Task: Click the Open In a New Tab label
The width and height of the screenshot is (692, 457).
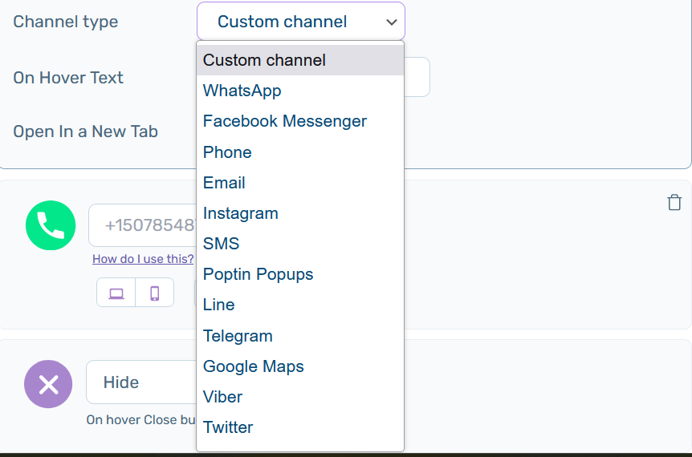Action: coord(86,131)
